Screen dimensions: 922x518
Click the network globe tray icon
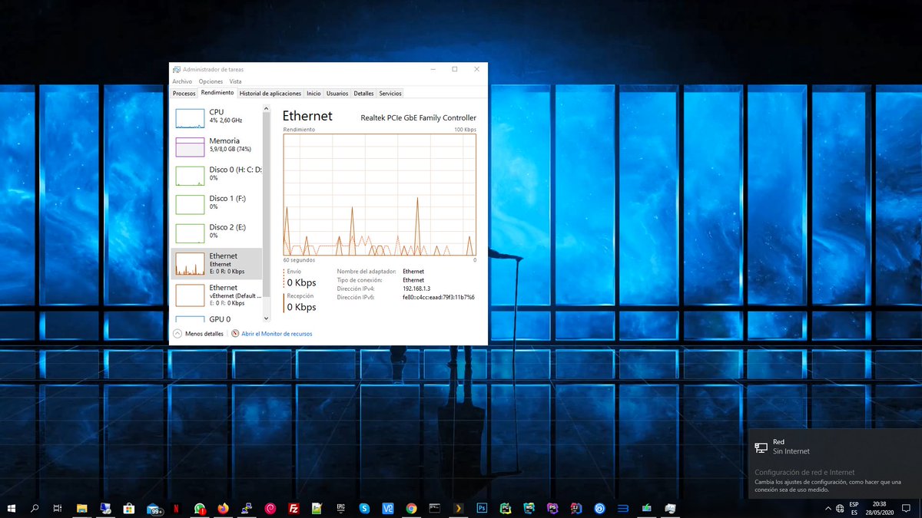[x=839, y=508]
